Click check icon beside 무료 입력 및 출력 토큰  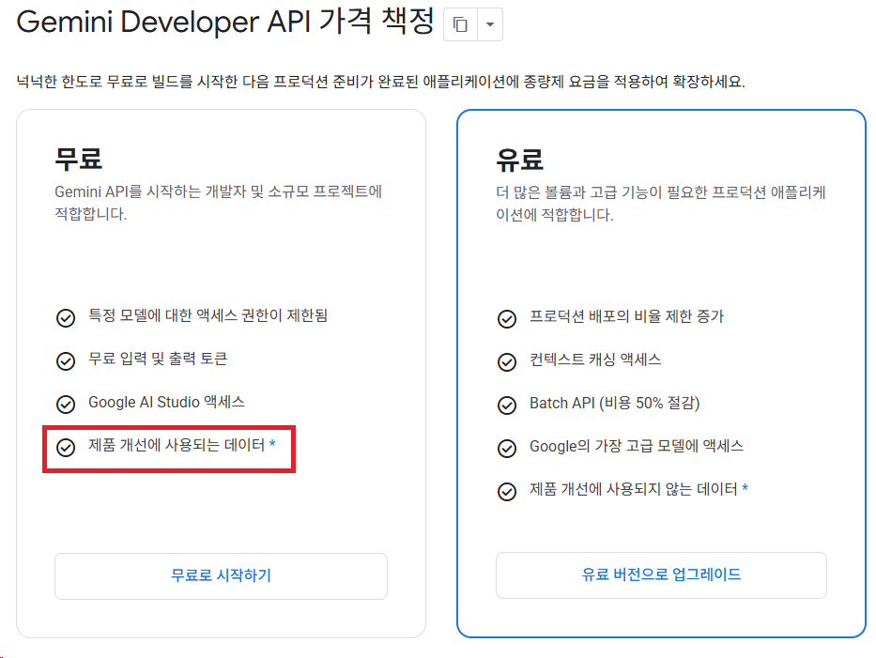click(66, 360)
